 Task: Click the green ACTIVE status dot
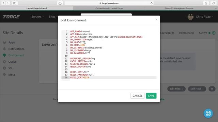[x=209, y=33]
